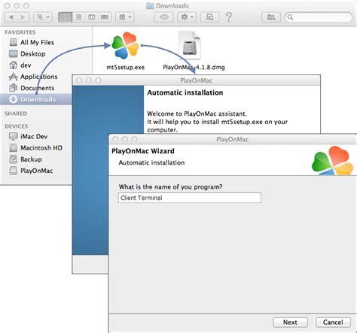The height and width of the screenshot is (333, 357).
Task: Go back in Finder history
Action: click(x=11, y=17)
